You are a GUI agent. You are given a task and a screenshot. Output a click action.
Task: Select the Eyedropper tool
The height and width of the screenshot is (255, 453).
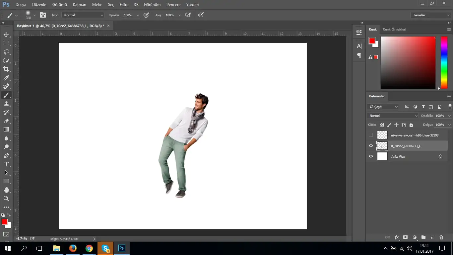click(x=6, y=78)
